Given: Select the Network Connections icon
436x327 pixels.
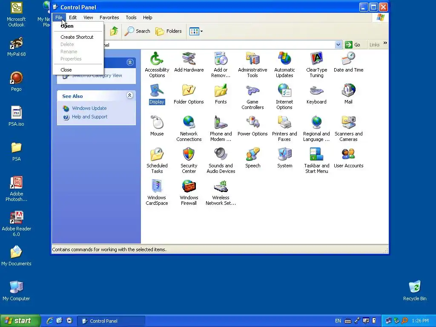Looking at the screenshot, I should [x=189, y=129].
